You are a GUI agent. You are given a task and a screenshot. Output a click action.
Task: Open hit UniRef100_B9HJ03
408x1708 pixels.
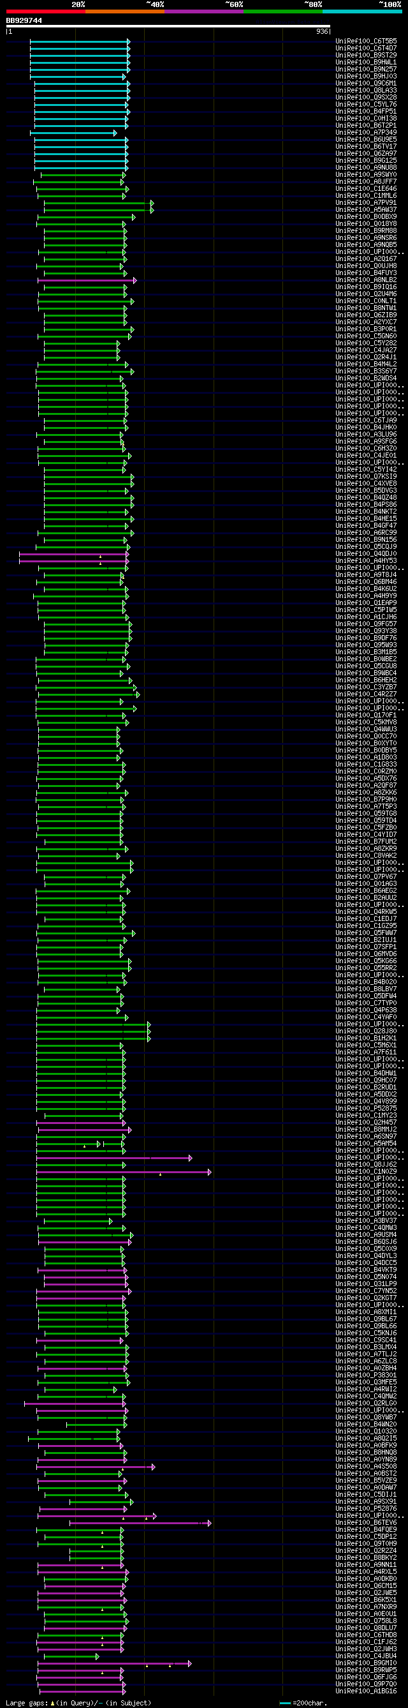click(x=367, y=76)
